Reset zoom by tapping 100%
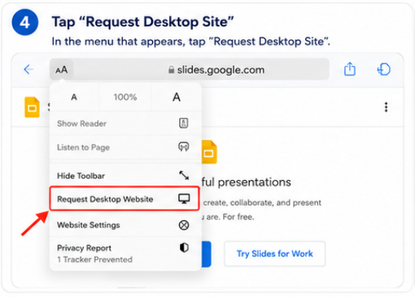Viewport: 415px width, 297px height. pos(125,97)
